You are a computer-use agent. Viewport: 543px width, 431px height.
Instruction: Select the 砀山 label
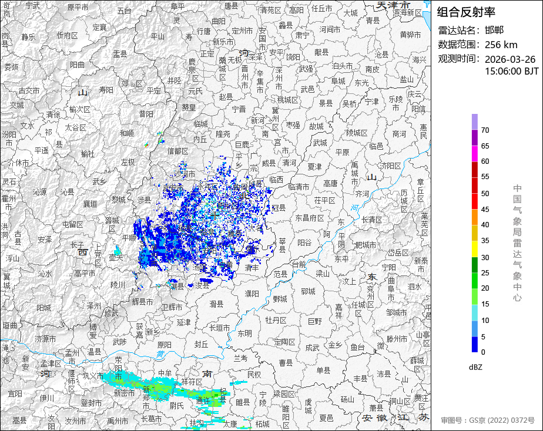click(x=347, y=399)
